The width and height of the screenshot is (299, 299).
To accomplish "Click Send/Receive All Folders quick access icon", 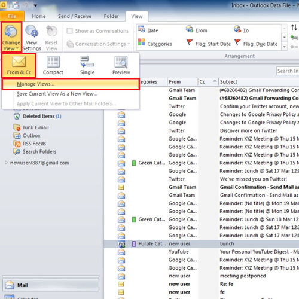I will tap(16, 5).
